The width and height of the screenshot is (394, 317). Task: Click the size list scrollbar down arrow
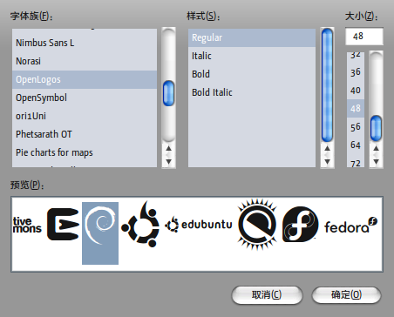pos(377,162)
